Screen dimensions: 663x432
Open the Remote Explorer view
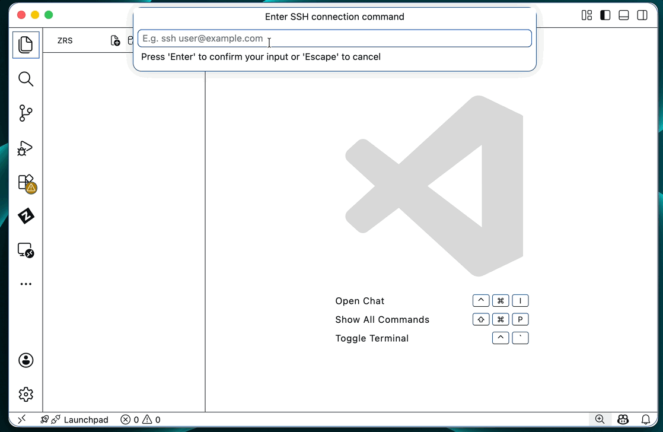click(26, 250)
